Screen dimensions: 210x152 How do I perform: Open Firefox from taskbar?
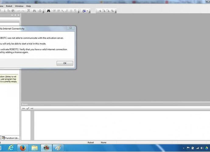pyautogui.click(x=23, y=148)
